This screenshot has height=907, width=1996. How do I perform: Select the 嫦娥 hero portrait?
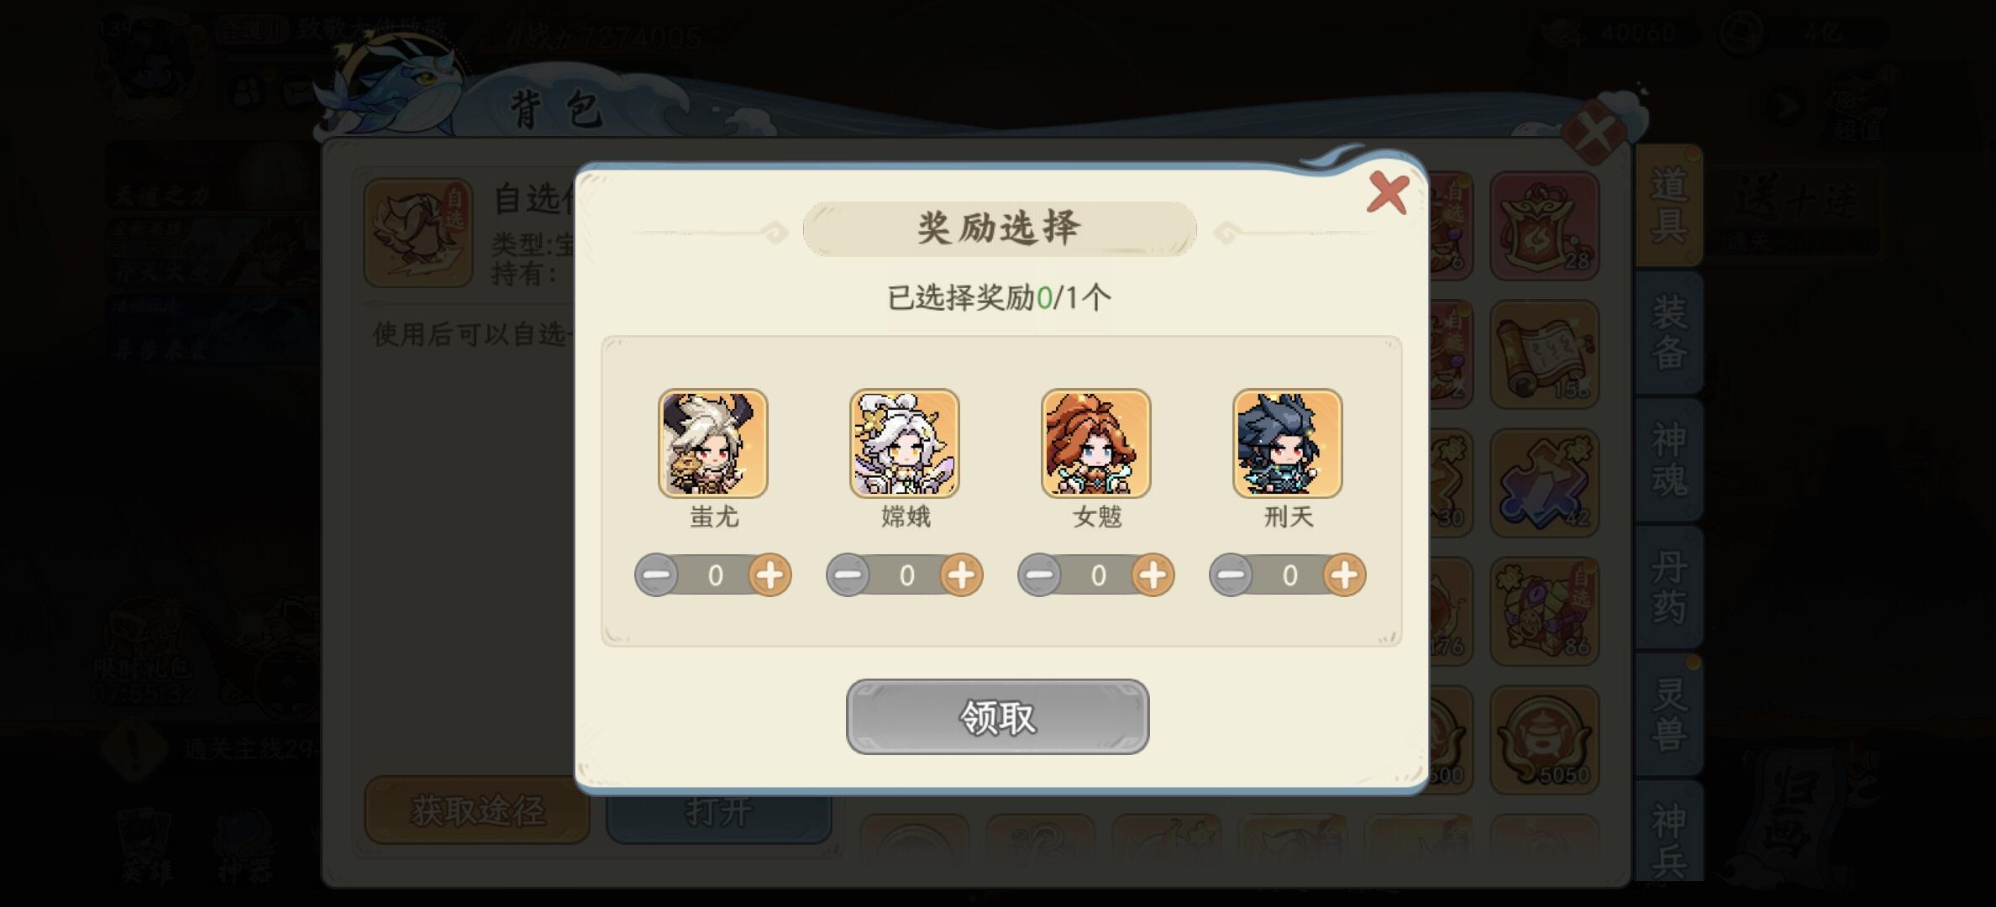tap(904, 443)
